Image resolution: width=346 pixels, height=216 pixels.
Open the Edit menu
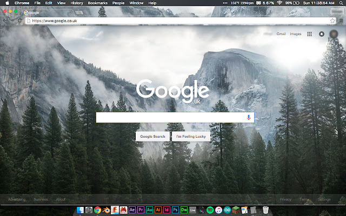click(x=49, y=3)
